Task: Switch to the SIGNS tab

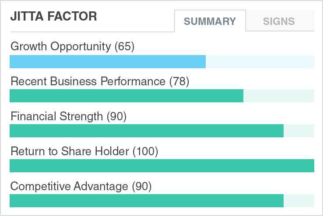Action: [280, 21]
